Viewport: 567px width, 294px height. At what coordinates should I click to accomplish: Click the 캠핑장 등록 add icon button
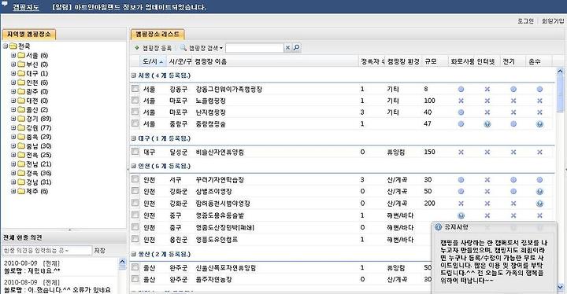click(x=137, y=48)
